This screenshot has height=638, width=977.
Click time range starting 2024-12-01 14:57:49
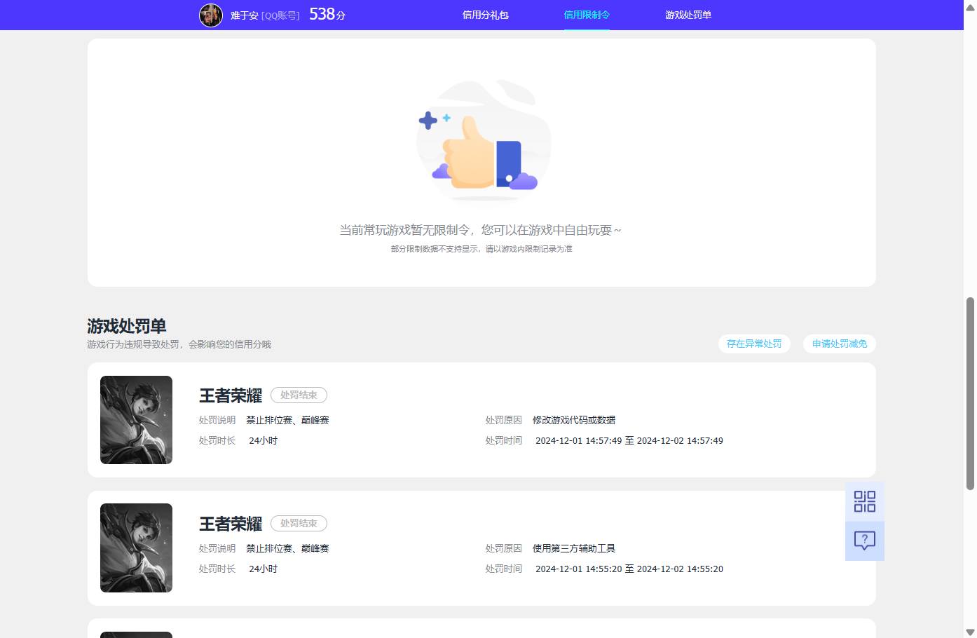coord(629,440)
